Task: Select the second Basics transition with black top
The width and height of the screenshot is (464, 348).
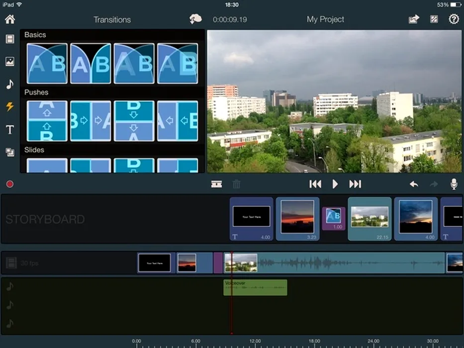Action: pyautogui.click(x=91, y=63)
